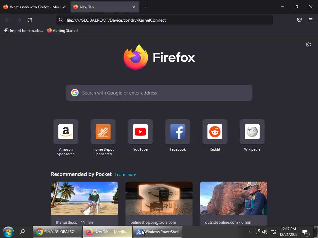Open onlineshoppingtools.com Amazon boxes thumbnail
The image size is (318, 238).
[x=159, y=198]
